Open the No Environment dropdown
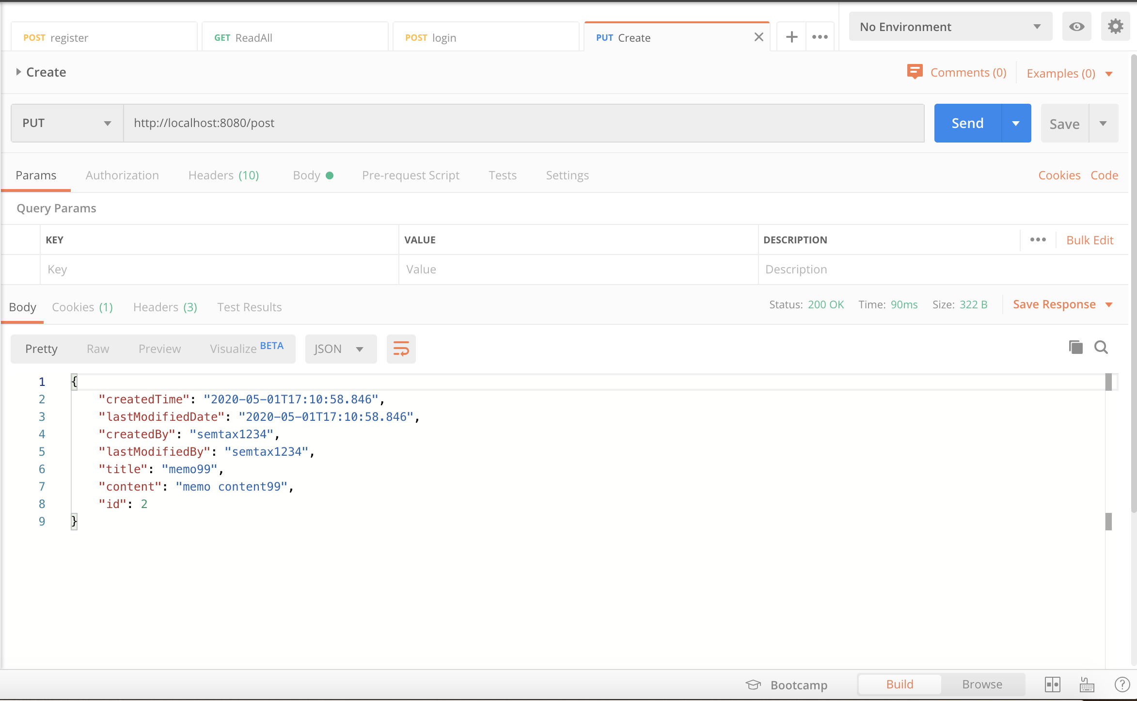1137x701 pixels. coord(950,27)
